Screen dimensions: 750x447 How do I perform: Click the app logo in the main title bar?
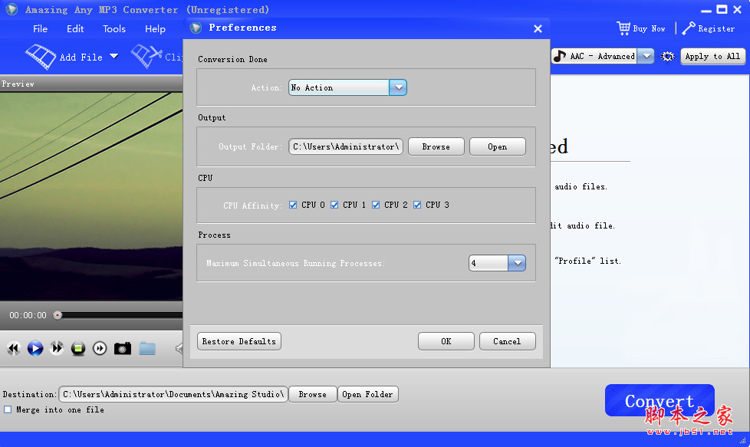[12, 9]
